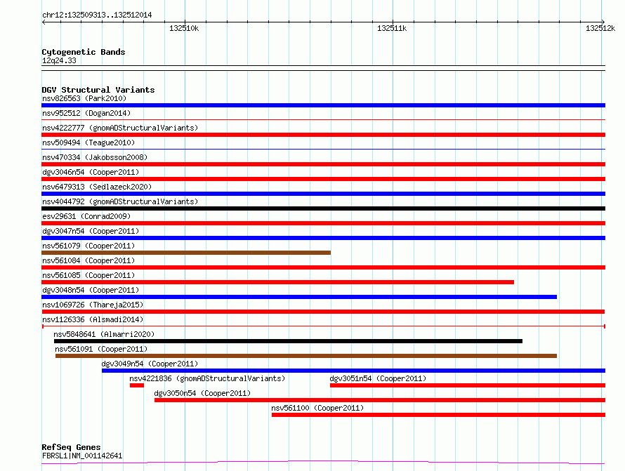
Task: Click the nsv561085 red variant bar
Action: (278, 282)
